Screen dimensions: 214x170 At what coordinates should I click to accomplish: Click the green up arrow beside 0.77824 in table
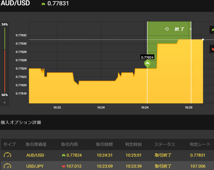tap(64, 155)
